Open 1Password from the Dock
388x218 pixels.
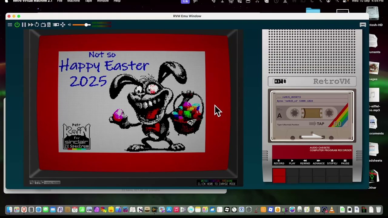tap(242, 210)
